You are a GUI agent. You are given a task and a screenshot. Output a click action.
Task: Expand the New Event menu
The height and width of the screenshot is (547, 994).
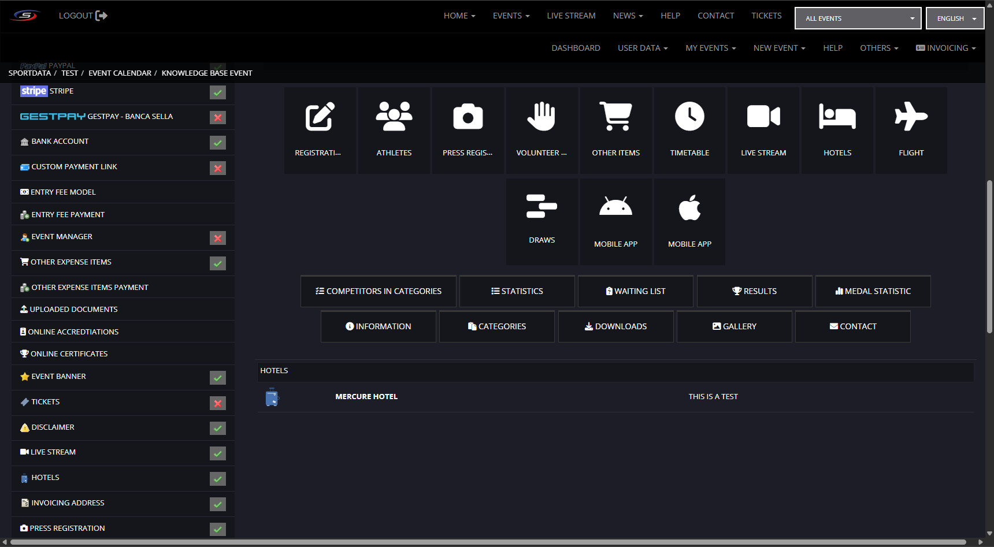[x=779, y=48]
